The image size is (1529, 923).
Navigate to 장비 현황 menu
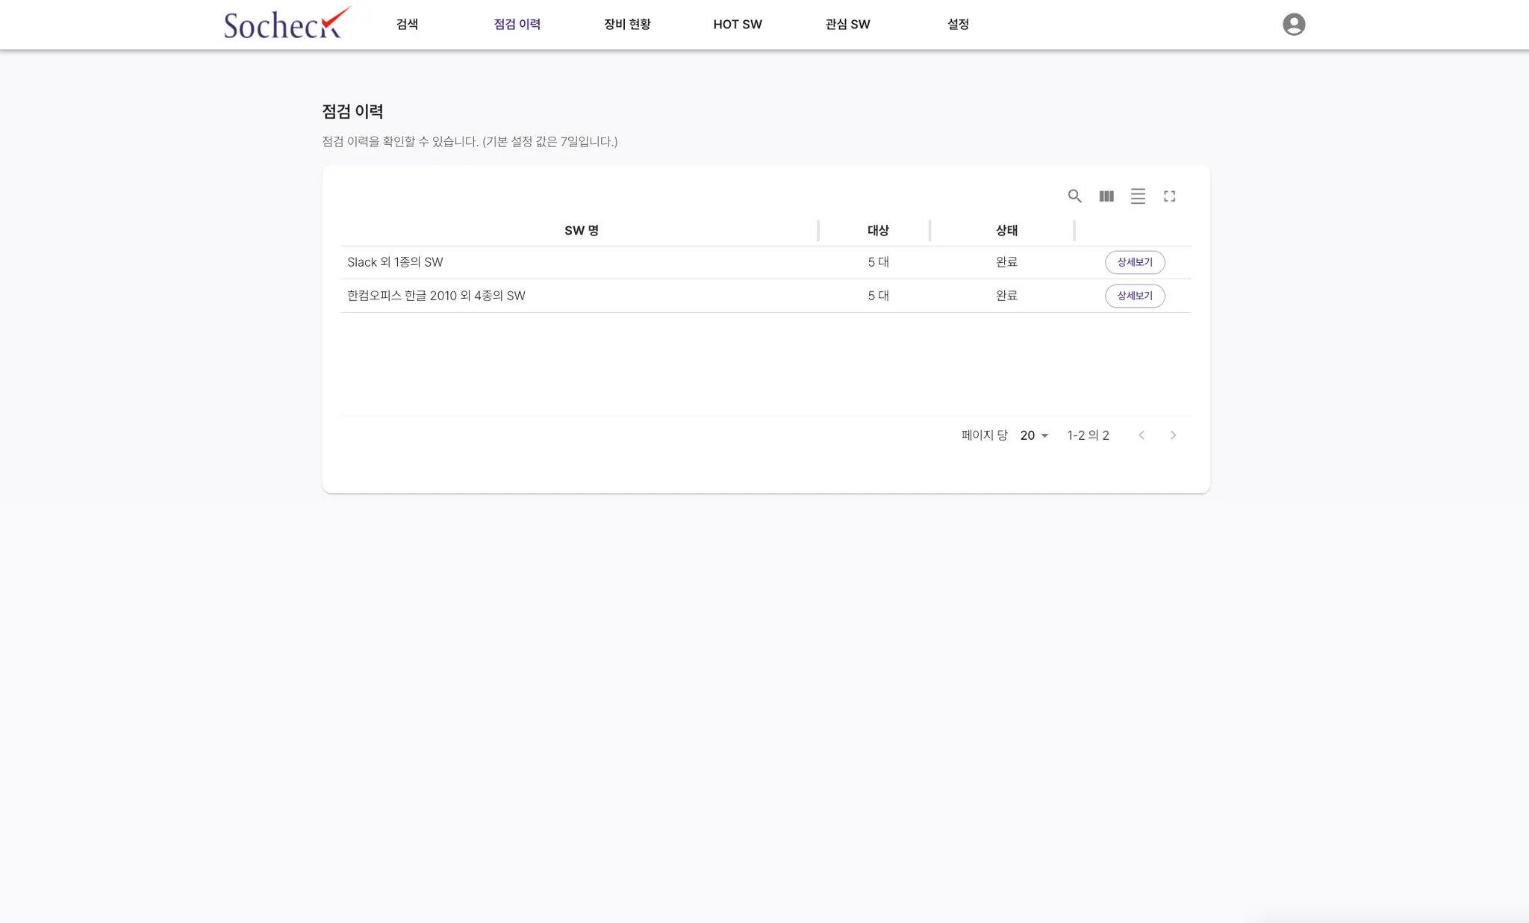[627, 25]
